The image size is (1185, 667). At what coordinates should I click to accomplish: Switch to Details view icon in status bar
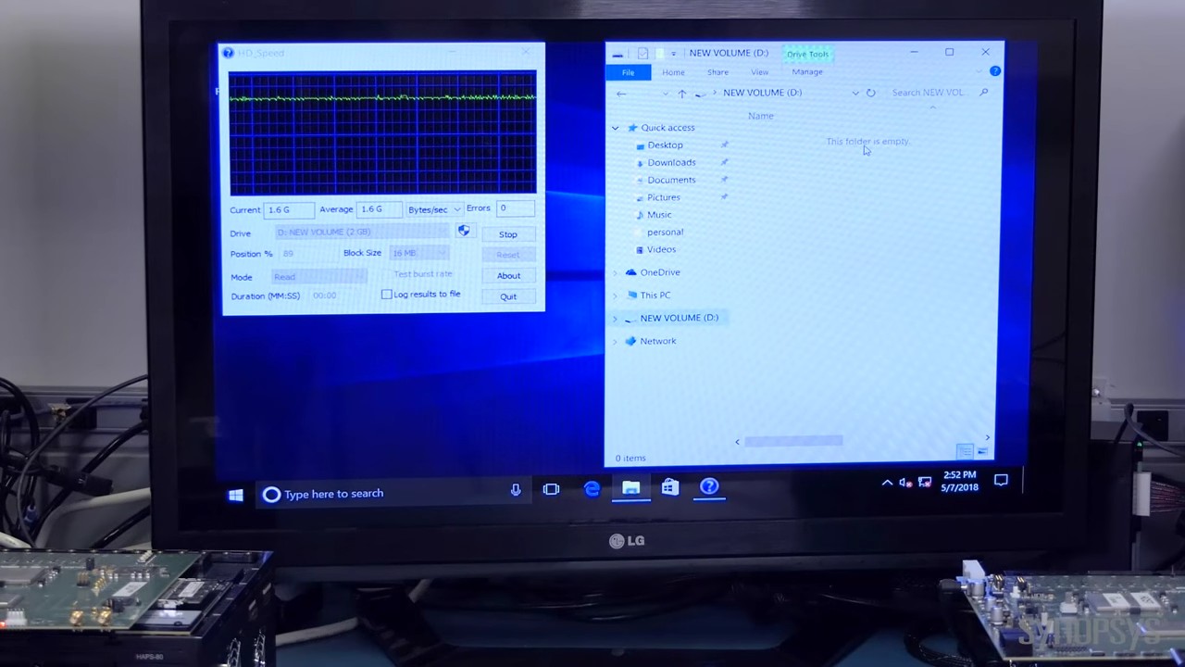tap(965, 451)
